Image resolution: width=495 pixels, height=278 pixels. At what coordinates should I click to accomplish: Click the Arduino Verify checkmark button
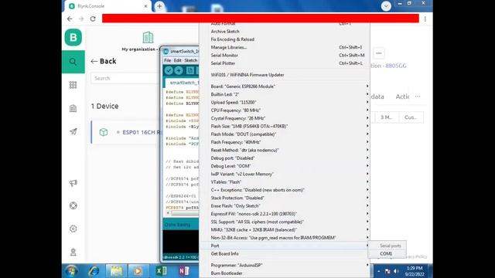point(169,70)
